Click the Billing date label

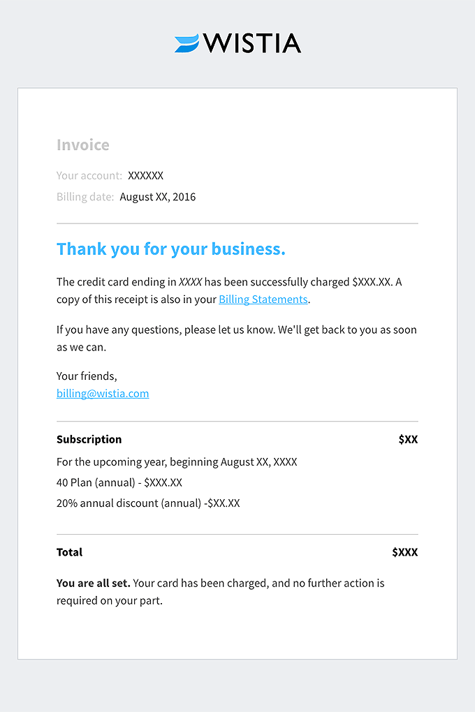tap(85, 197)
